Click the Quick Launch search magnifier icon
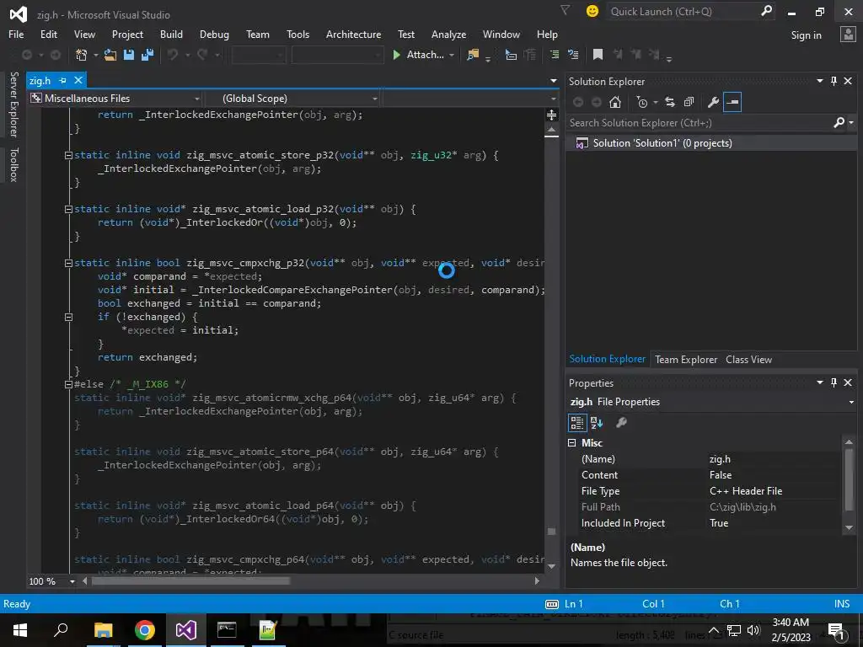Screen dimensions: 863x647 (766, 11)
